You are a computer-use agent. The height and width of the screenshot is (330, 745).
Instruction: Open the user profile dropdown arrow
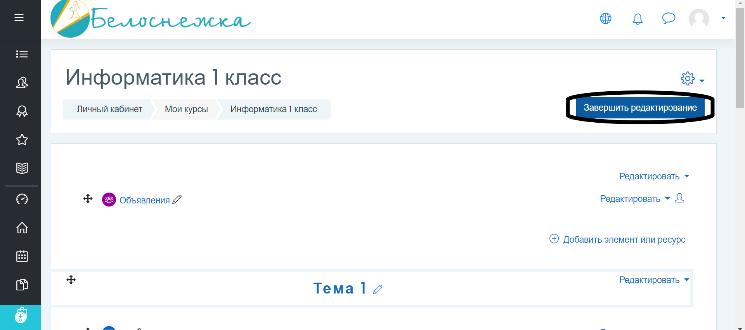coord(723,18)
